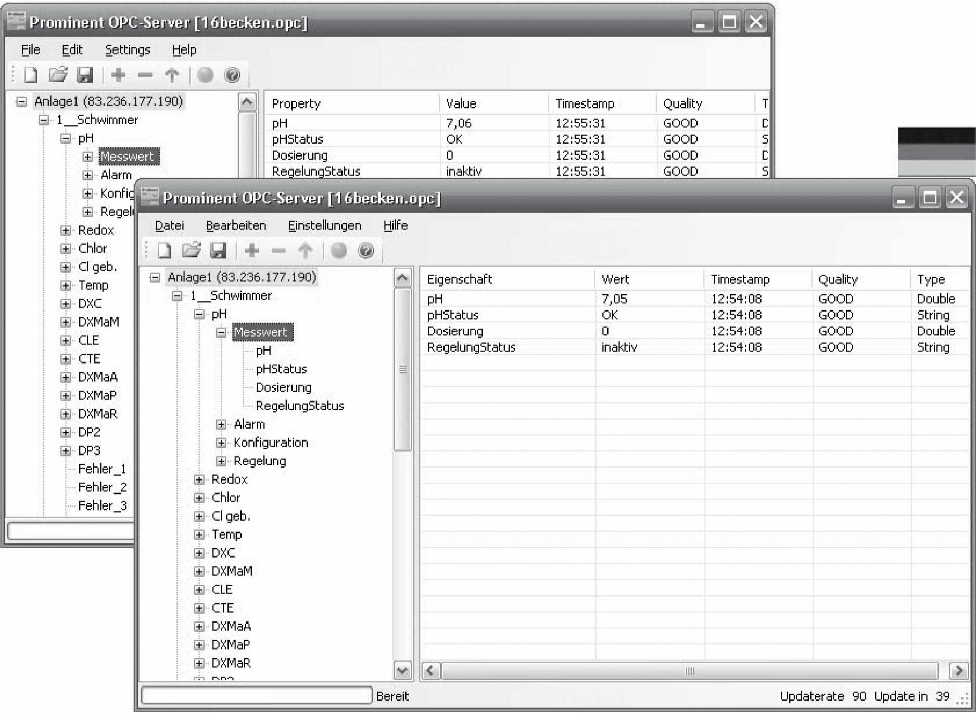Screen dimensions: 976x713
Task: Open the File menu in back window
Action: click(x=31, y=49)
